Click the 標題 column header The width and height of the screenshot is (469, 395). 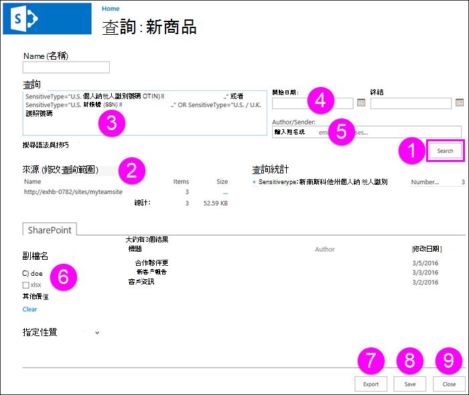pos(135,248)
